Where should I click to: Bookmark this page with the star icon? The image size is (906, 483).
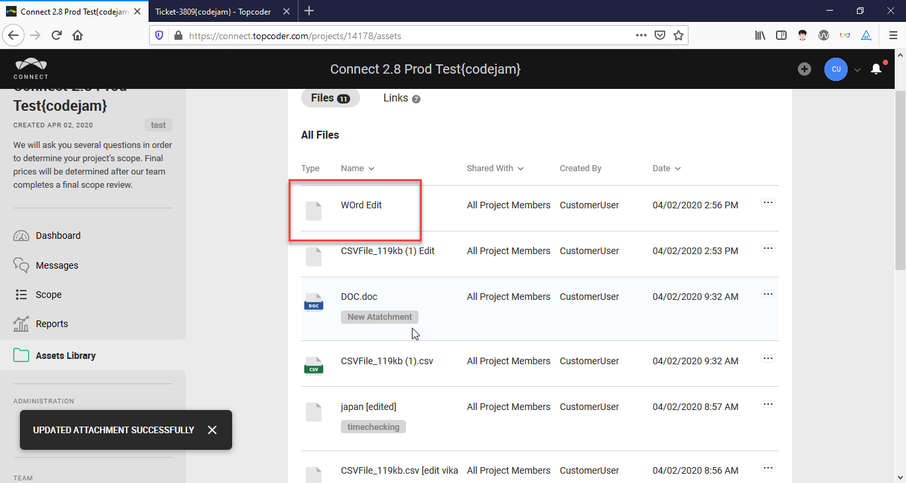click(x=679, y=36)
